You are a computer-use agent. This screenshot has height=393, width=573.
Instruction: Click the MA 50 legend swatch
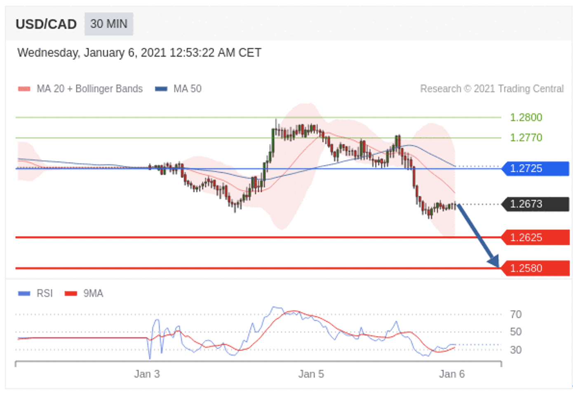tap(161, 89)
